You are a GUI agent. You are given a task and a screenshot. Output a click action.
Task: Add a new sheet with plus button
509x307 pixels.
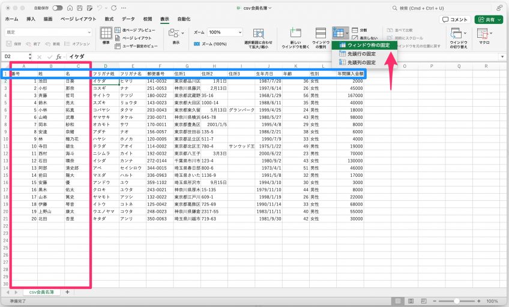click(x=67, y=292)
